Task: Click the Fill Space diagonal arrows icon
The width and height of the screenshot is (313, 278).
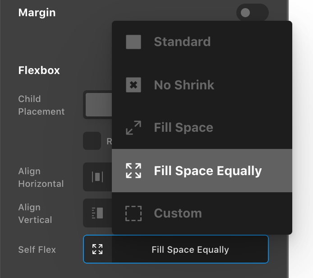Action: [133, 128]
